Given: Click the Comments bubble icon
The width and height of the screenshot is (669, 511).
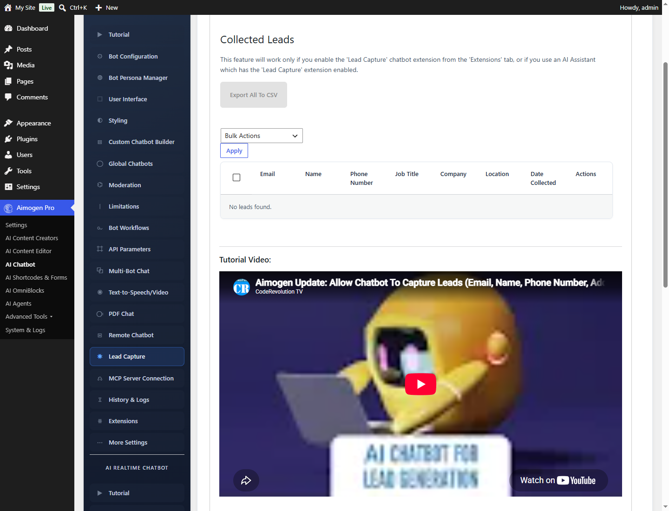Looking at the screenshot, I should pyautogui.click(x=8, y=97).
